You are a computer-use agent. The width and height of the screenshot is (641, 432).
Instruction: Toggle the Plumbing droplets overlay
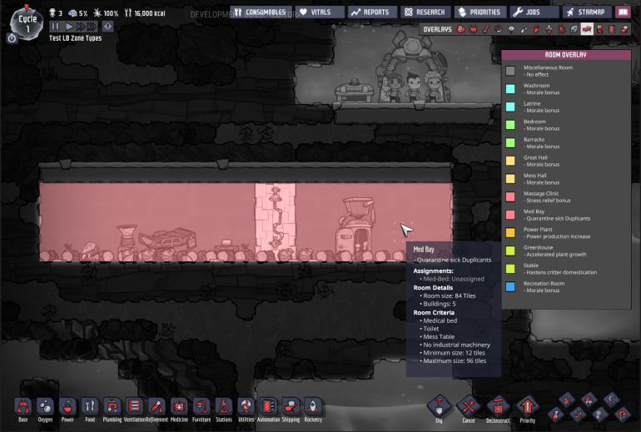pyautogui.click(x=524, y=29)
